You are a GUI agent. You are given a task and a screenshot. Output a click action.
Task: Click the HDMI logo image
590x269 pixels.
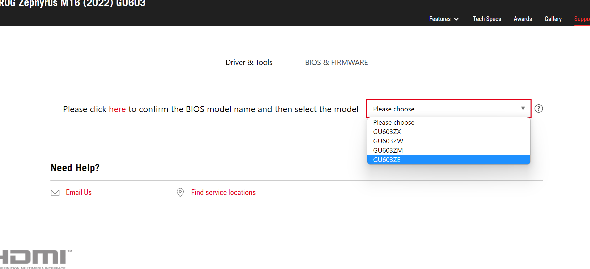pos(35,259)
